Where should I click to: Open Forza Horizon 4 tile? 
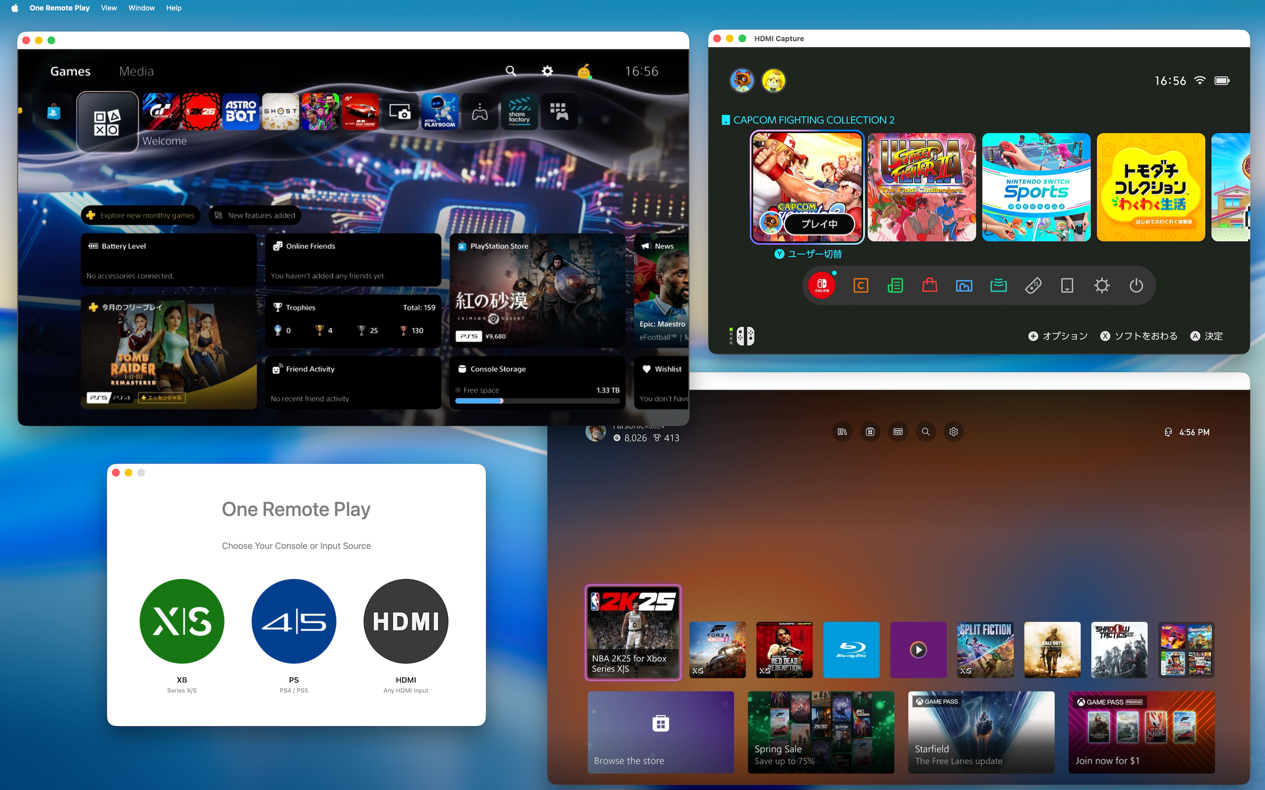point(717,650)
